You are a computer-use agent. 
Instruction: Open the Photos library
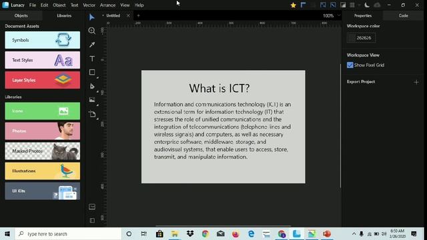point(43,131)
